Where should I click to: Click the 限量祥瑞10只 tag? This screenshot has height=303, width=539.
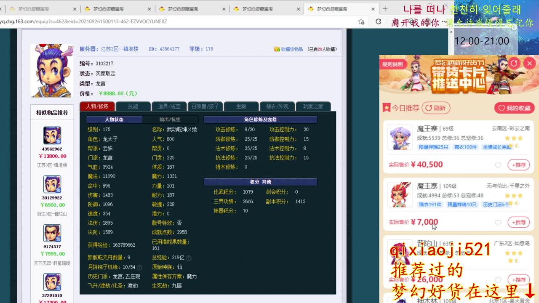pos(462,204)
